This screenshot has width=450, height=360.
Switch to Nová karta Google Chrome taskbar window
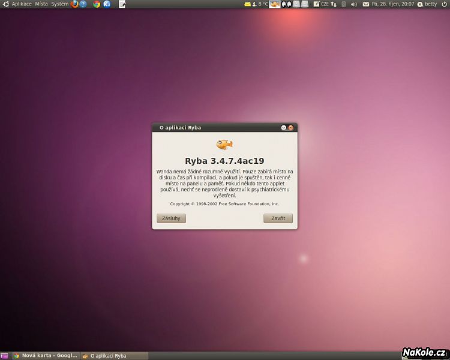click(x=46, y=356)
